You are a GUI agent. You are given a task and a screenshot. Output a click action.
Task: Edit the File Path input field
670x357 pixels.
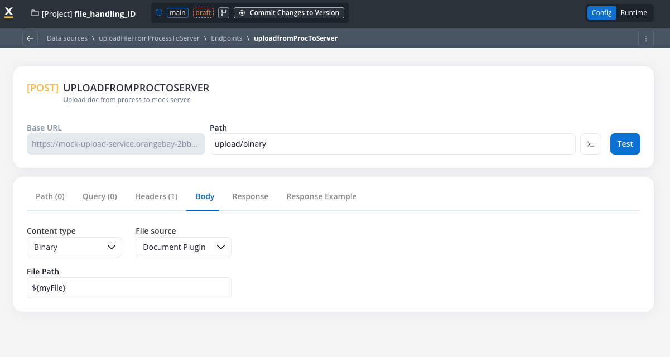coord(129,288)
